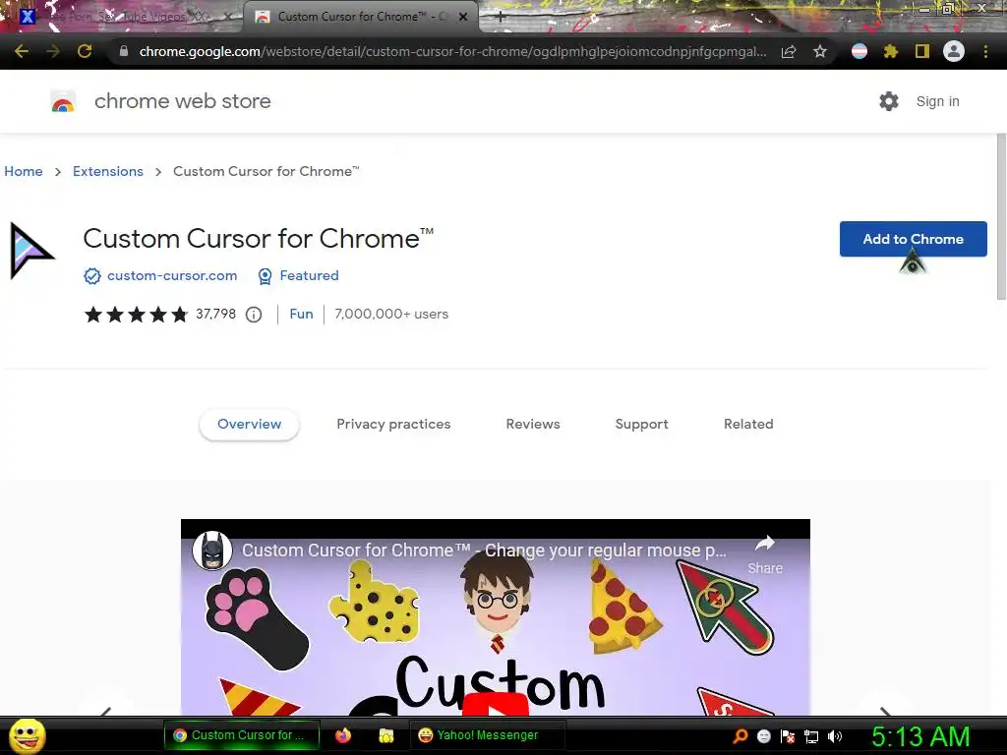
Task: Click the striped extension icon in toolbar
Action: tap(859, 51)
